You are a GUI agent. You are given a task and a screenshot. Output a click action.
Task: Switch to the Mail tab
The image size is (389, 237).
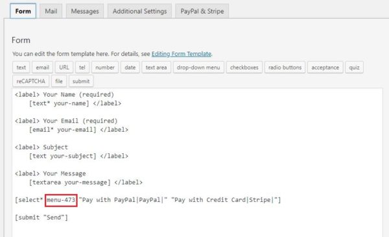point(51,11)
